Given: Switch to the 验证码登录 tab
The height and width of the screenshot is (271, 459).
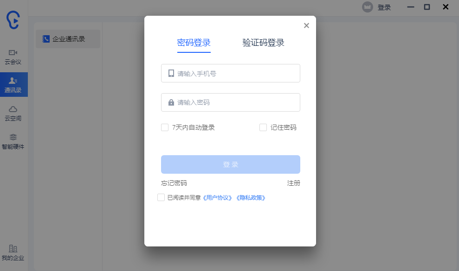Looking at the screenshot, I should tap(263, 42).
